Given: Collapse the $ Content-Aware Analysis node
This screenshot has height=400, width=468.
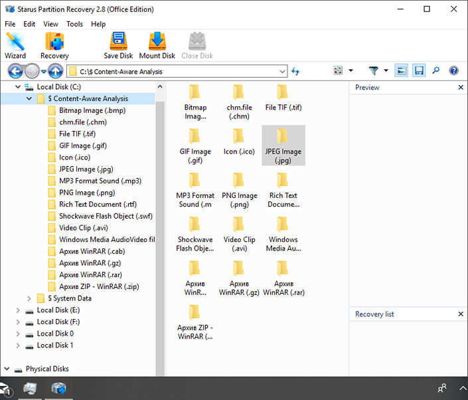Looking at the screenshot, I should [x=29, y=98].
